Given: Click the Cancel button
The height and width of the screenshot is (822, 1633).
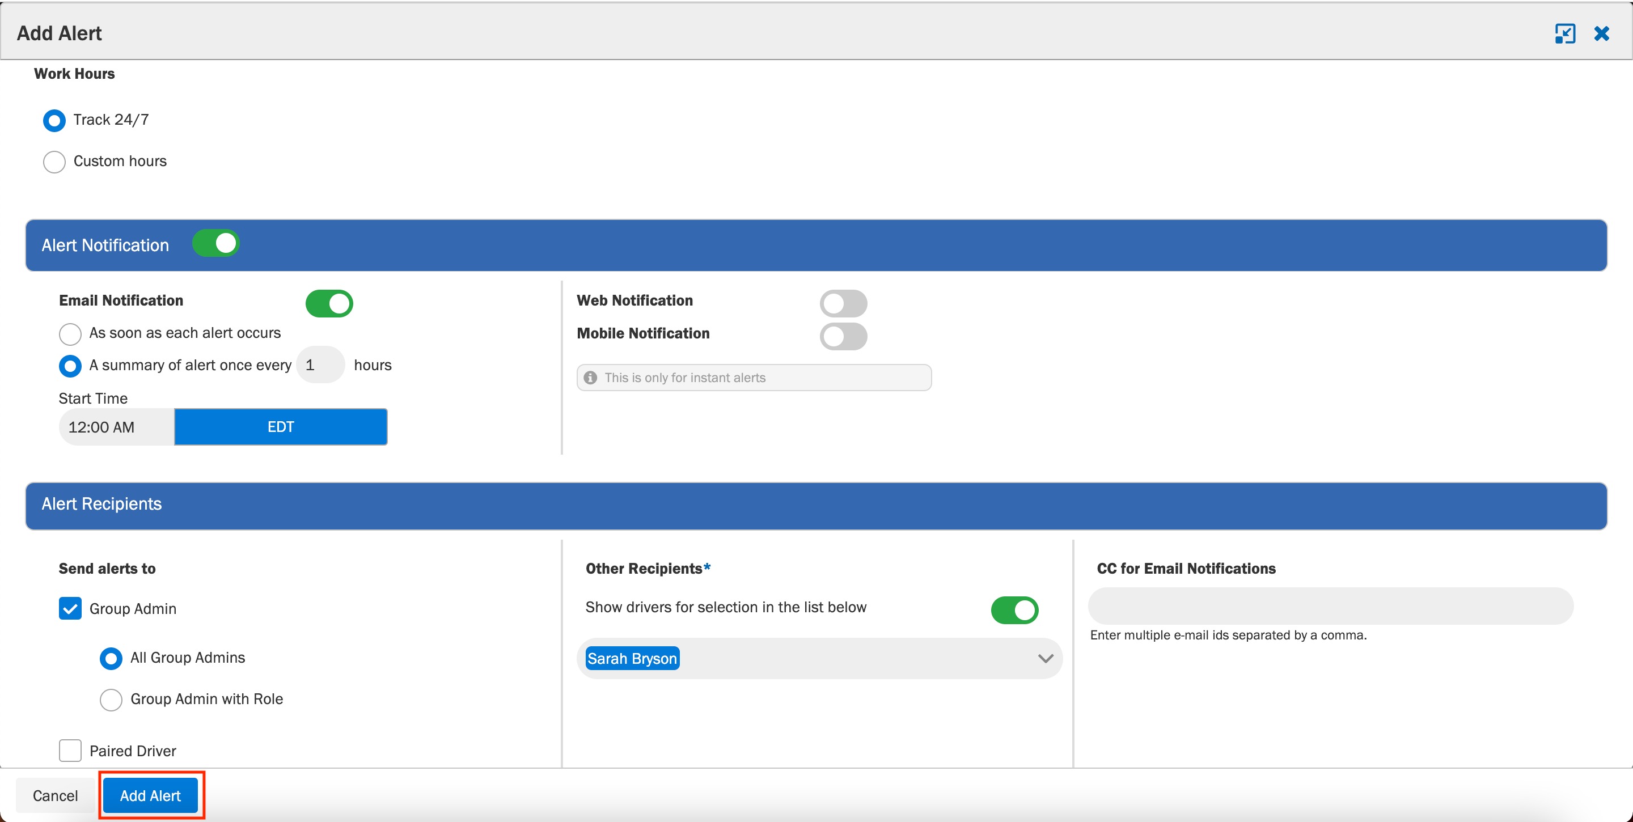Looking at the screenshot, I should tap(55, 795).
